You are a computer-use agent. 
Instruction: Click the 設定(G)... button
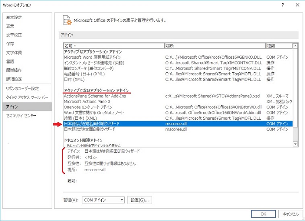[x=140, y=200]
